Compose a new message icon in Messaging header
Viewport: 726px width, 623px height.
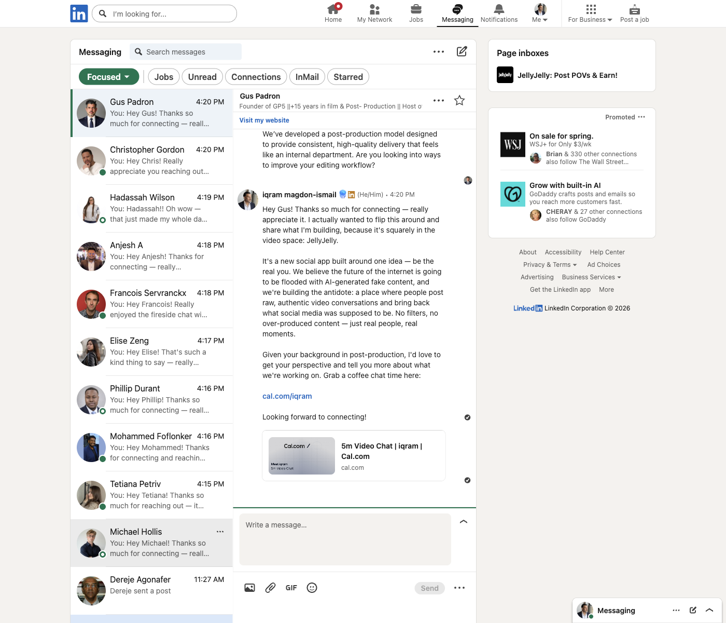(462, 51)
